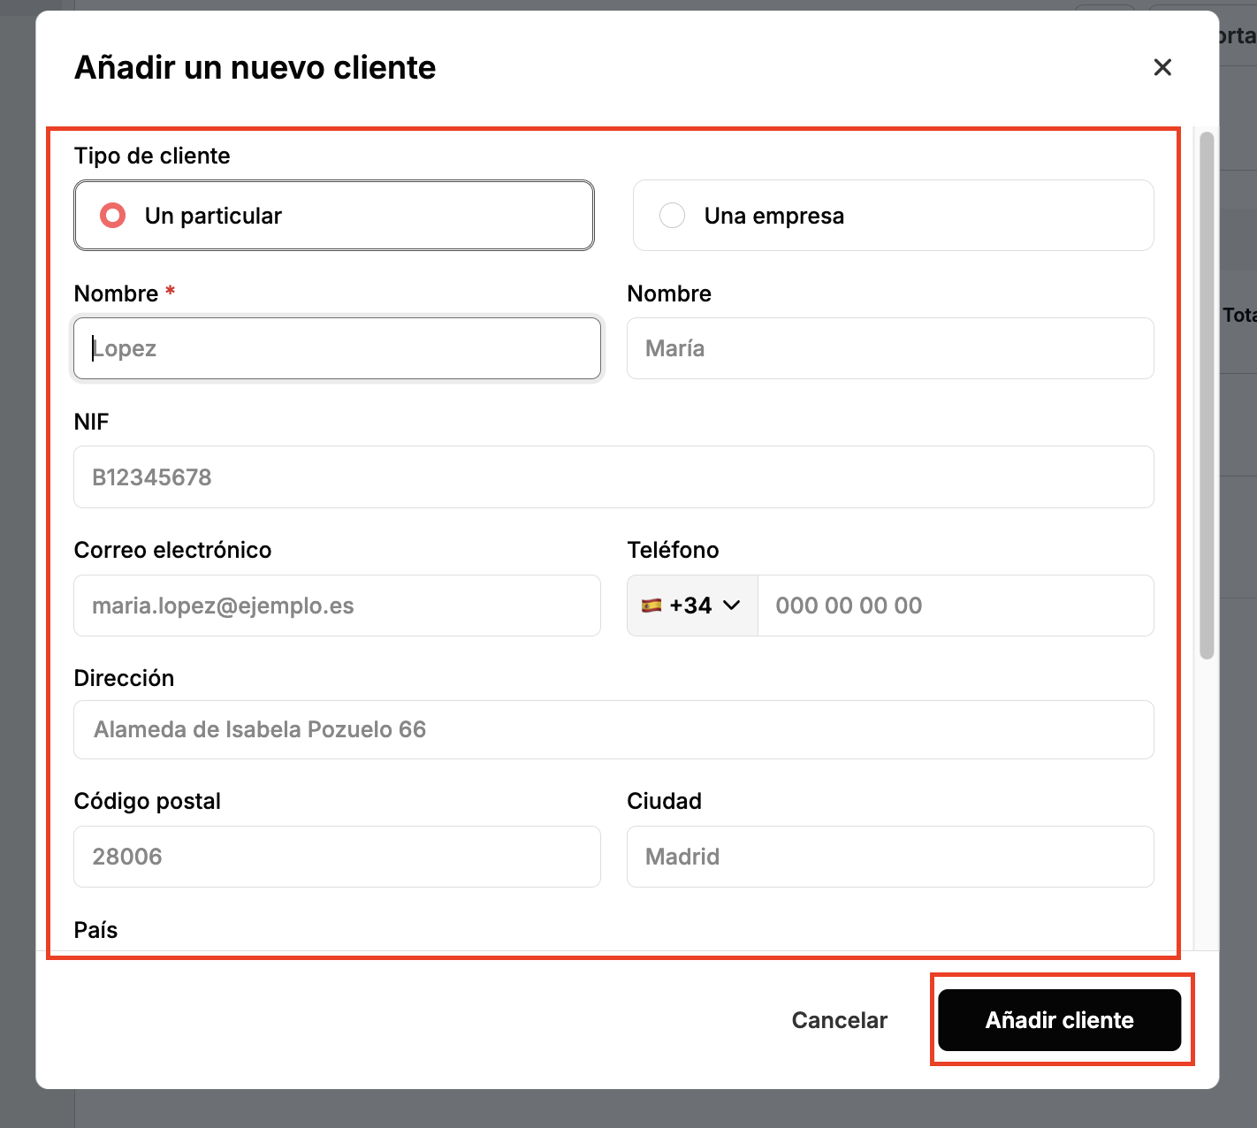Click the Una empresa radio circle
Image resolution: width=1257 pixels, height=1128 pixels.
tap(673, 216)
